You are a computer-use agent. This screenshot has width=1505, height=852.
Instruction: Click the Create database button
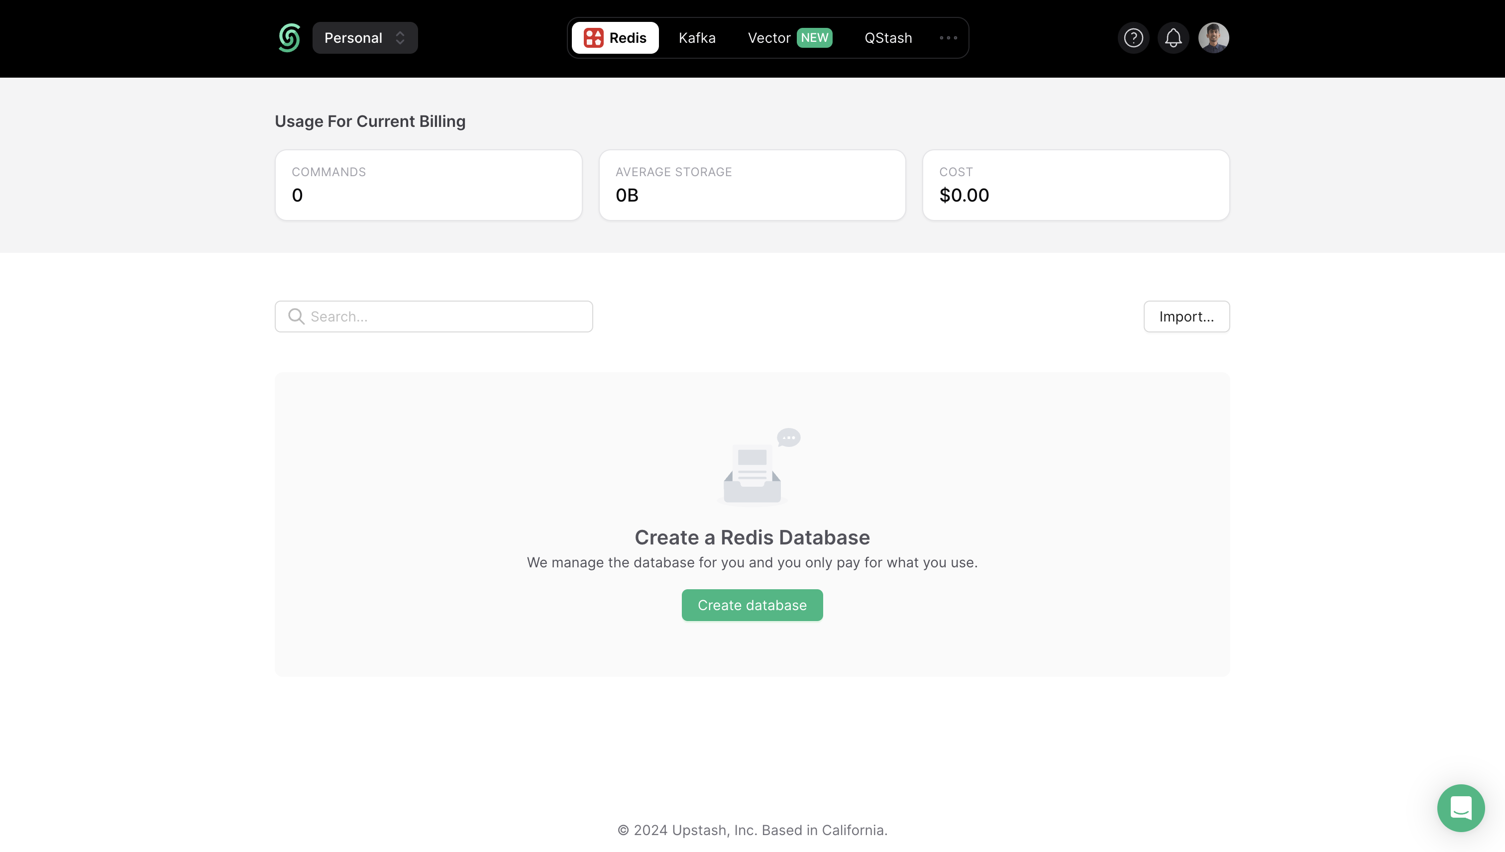(x=752, y=605)
